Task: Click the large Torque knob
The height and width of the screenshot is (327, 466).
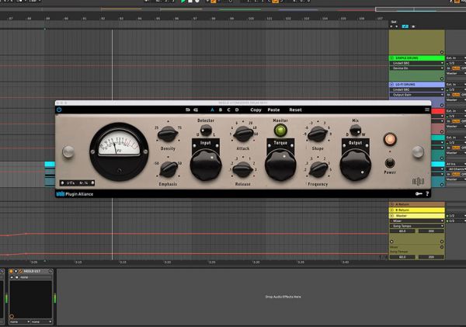Action: pos(280,165)
